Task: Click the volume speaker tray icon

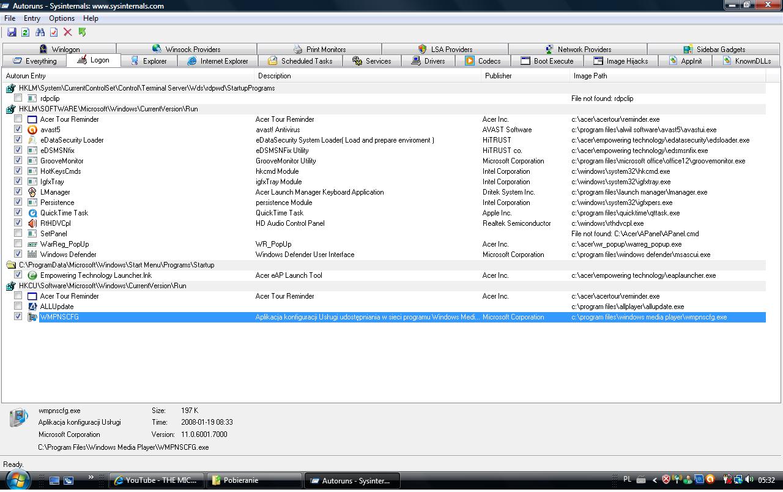Action: click(x=751, y=480)
